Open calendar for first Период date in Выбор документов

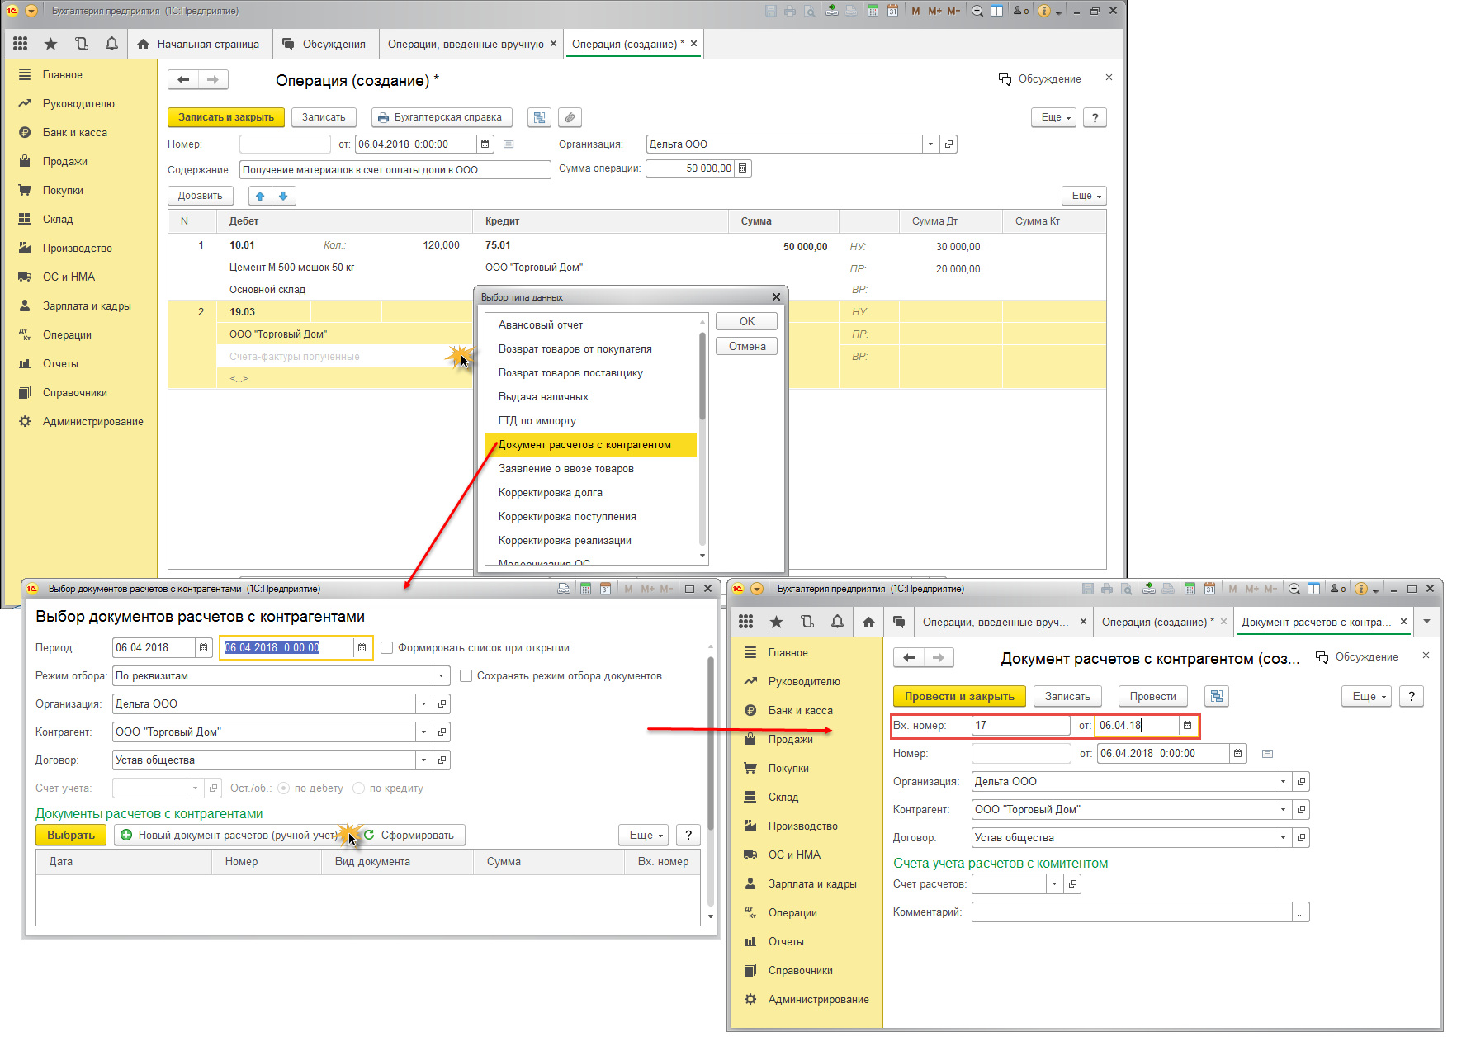(203, 648)
